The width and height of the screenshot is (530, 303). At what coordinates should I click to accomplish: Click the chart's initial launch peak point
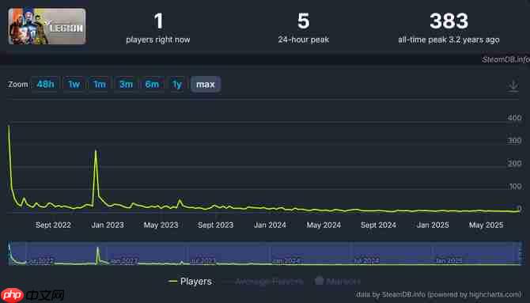click(9, 126)
